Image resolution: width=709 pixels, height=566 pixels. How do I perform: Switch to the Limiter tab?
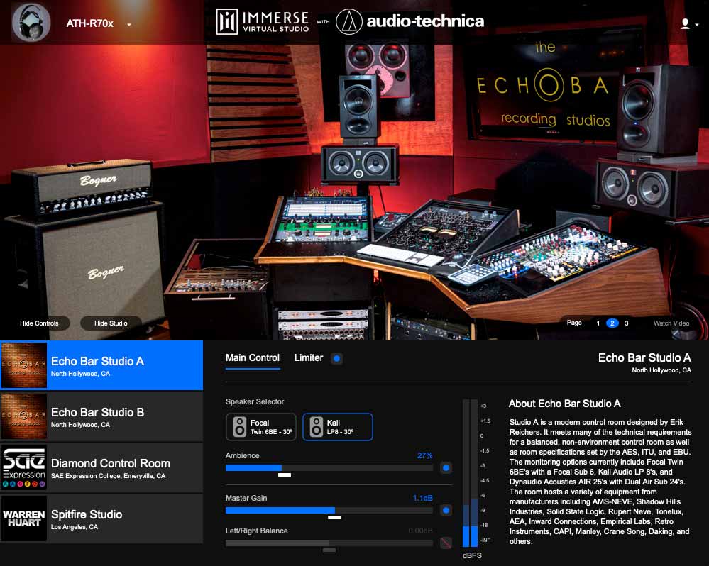point(309,358)
